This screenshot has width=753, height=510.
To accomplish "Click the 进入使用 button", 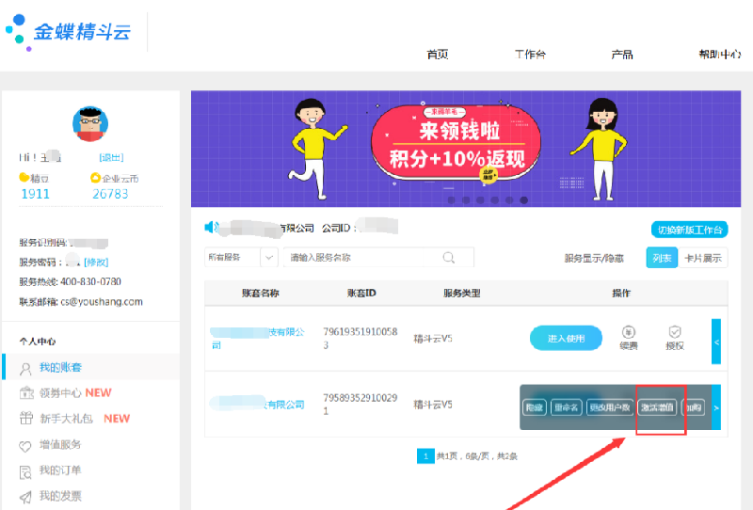I will coord(566,339).
